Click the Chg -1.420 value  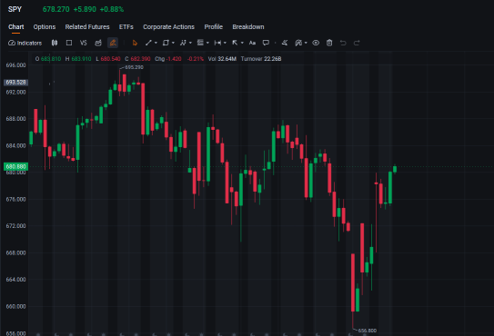pyautogui.click(x=168, y=59)
